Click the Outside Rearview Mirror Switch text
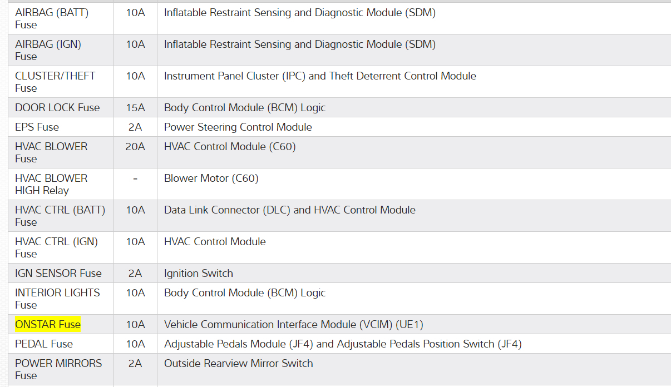Screen dimensions: 671x387 239,364
